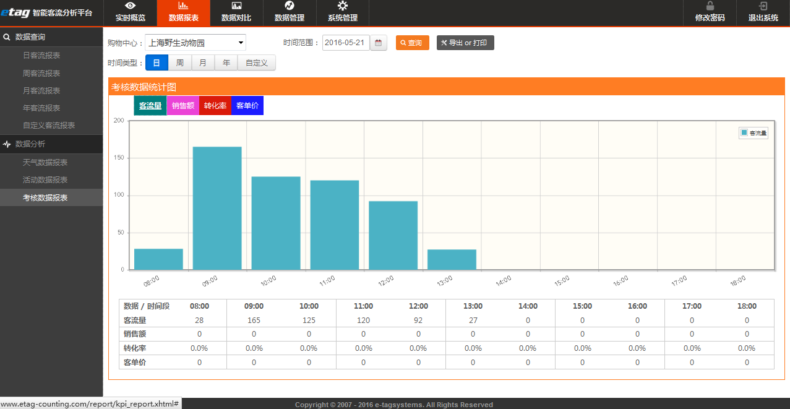Image resolution: width=790 pixels, height=409 pixels.
Task: Collapse the 数据查询 sidebar section
Action: [51, 37]
